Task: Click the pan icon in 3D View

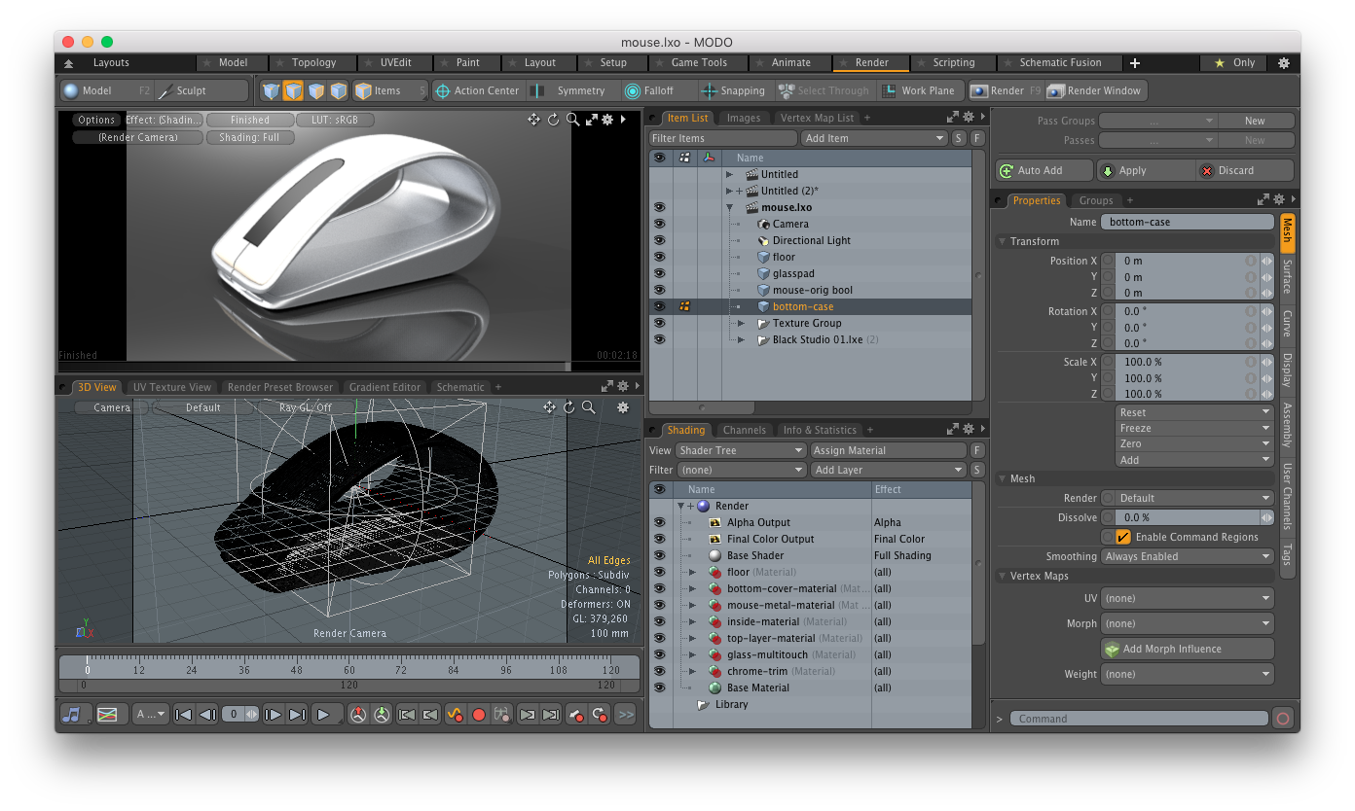Action: tap(550, 407)
